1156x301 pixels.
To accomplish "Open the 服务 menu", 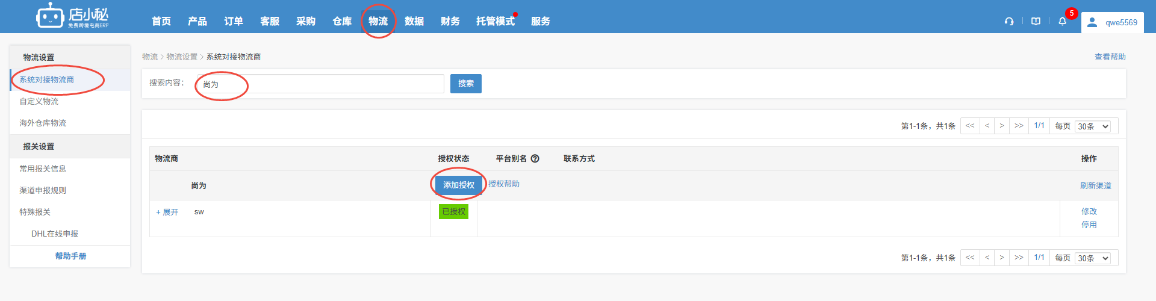I will (541, 21).
